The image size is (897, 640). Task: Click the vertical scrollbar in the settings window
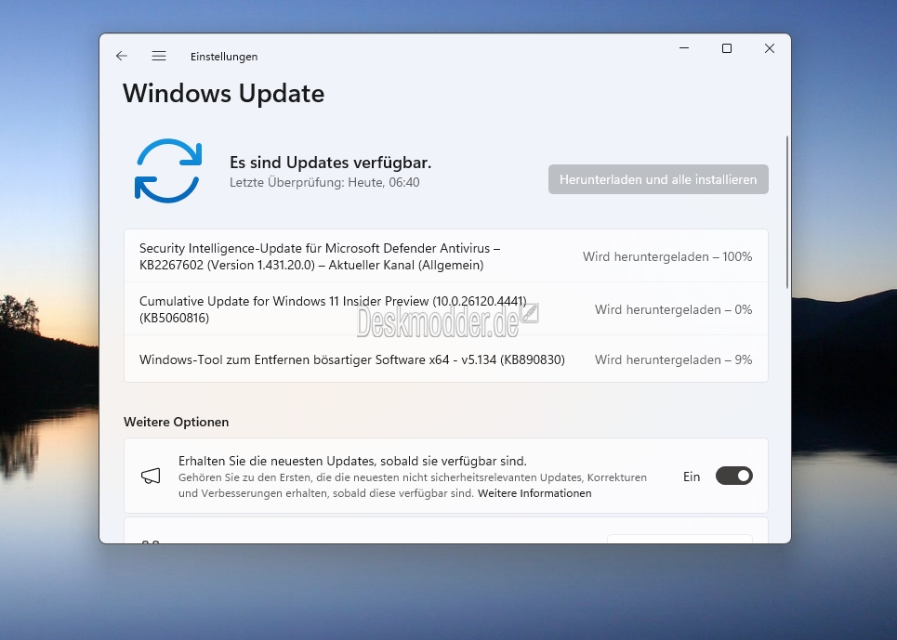tap(787, 212)
